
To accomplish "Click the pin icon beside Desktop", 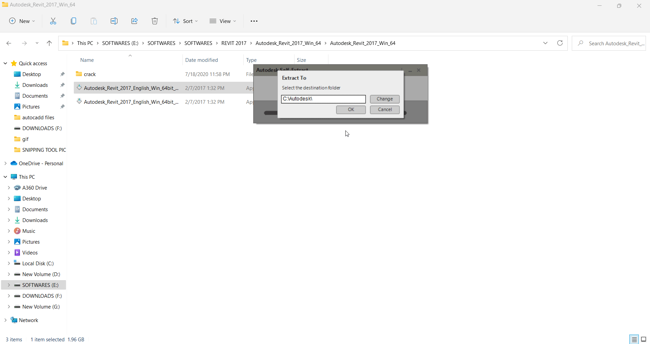I will pyautogui.click(x=62, y=74).
